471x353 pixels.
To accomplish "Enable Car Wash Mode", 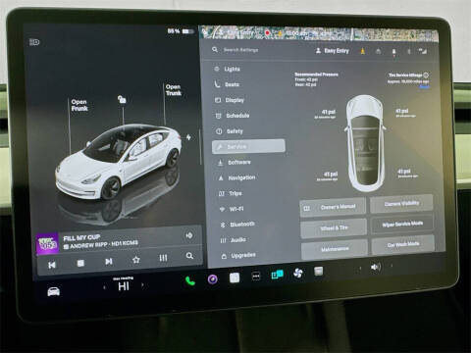I will pyautogui.click(x=403, y=244).
